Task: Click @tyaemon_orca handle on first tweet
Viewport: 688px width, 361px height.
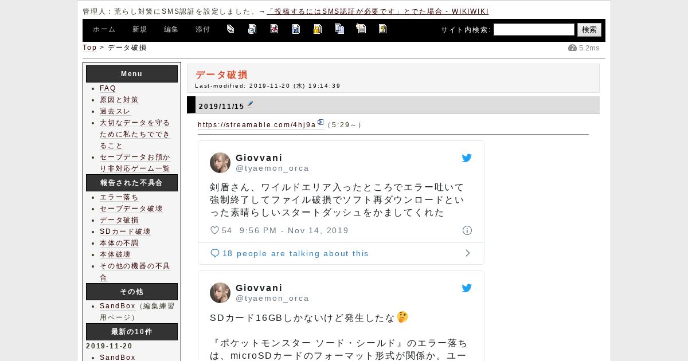Action: (272, 168)
